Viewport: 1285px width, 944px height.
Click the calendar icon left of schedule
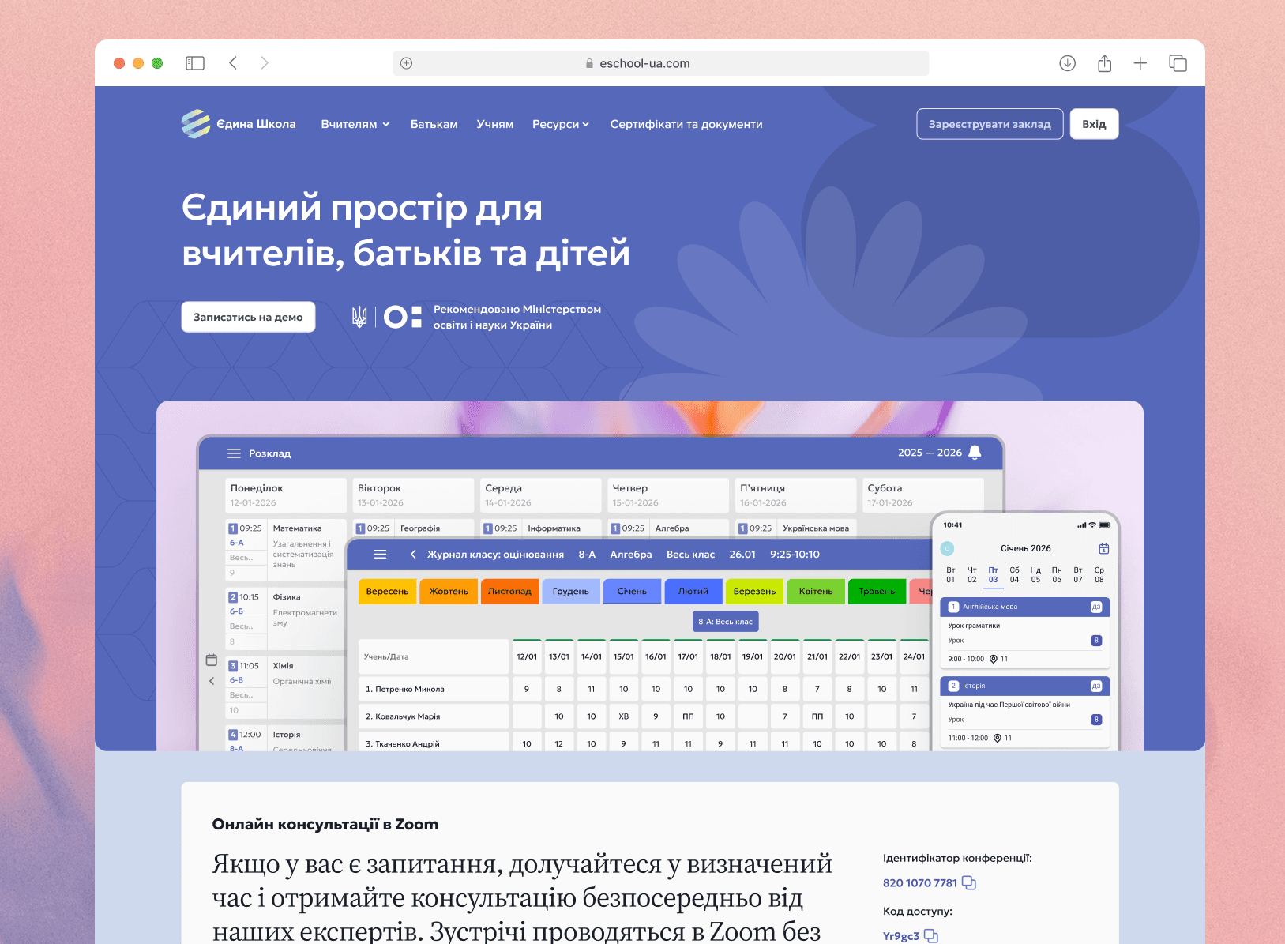(x=211, y=660)
